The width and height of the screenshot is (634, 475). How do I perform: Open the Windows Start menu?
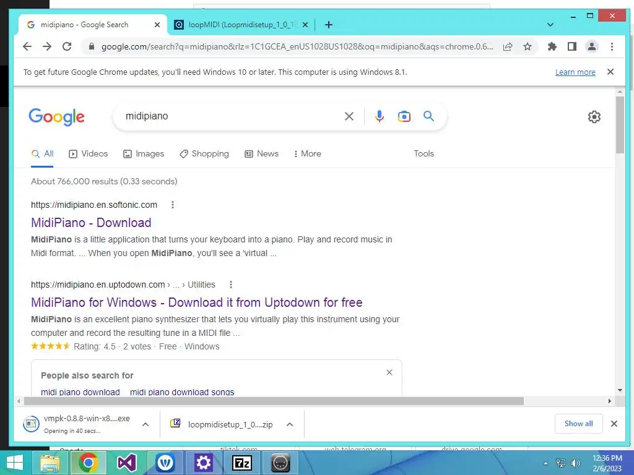point(15,463)
